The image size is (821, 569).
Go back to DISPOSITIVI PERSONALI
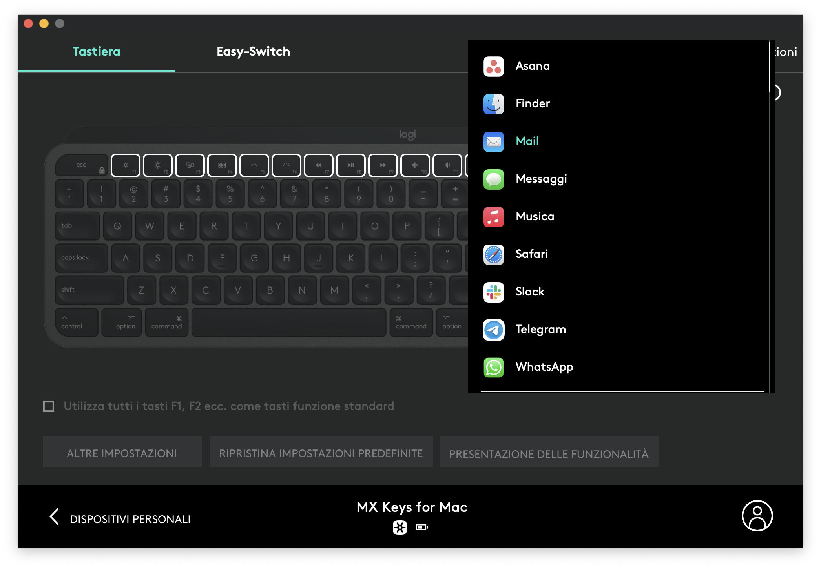pos(130,519)
